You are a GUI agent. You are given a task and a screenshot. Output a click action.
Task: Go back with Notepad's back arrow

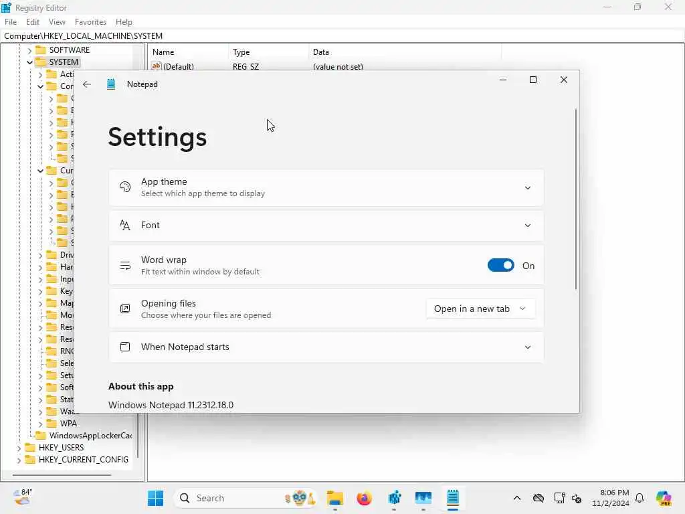tap(87, 84)
